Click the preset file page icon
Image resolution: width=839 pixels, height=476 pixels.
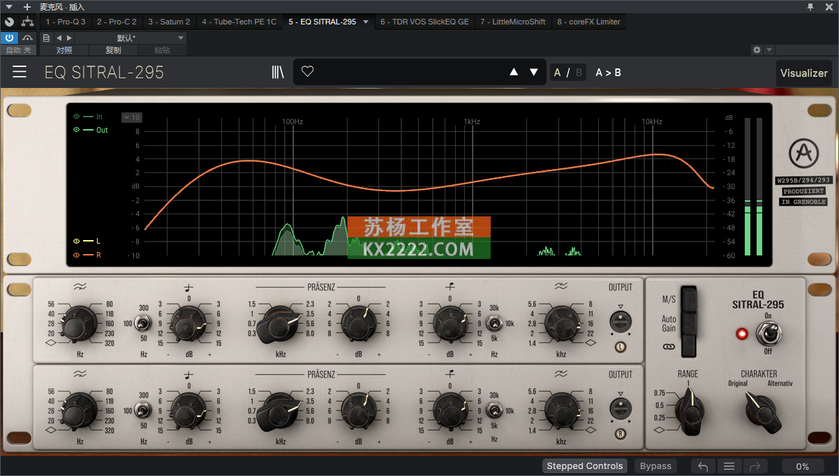(x=46, y=38)
